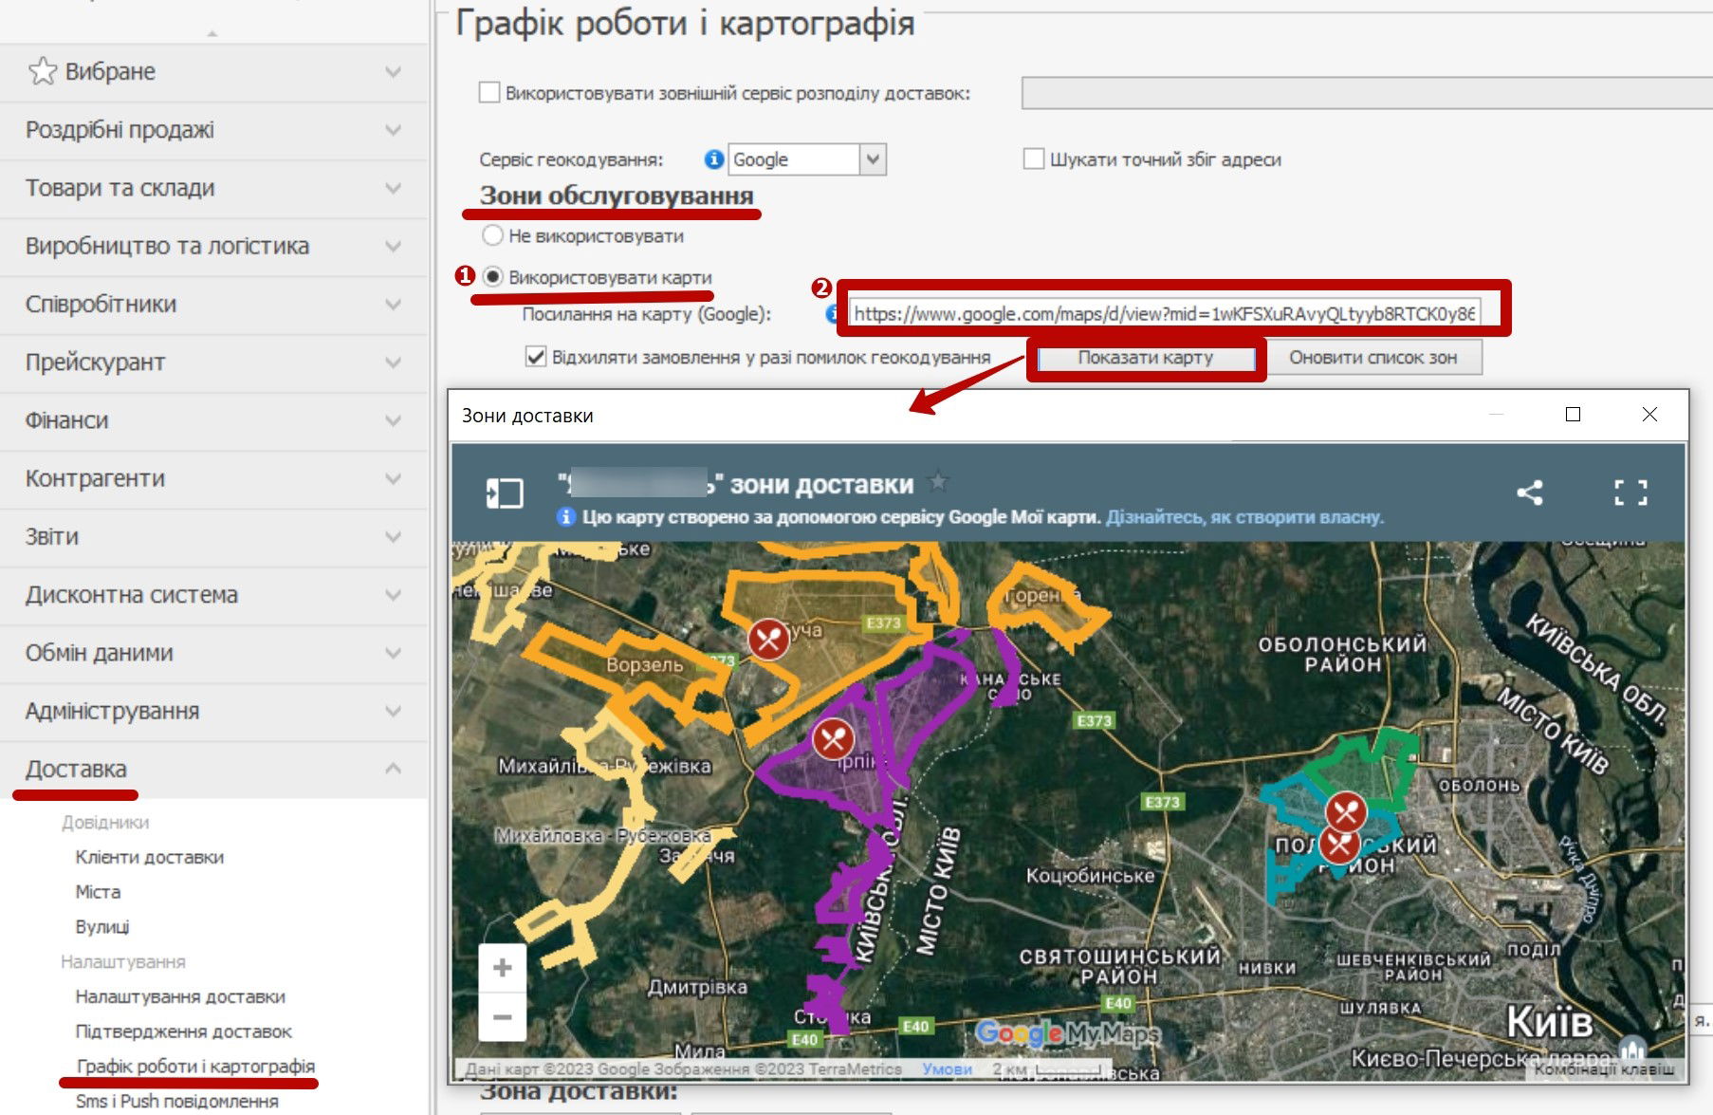The image size is (1713, 1115).
Task: Open map in fullscreen view
Action: pos(1630,492)
